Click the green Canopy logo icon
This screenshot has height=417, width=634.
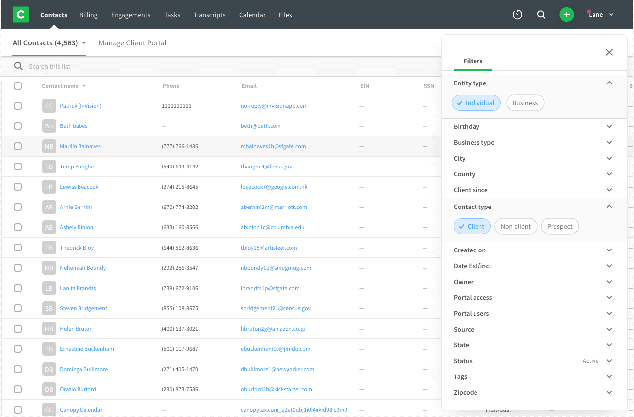pos(21,15)
